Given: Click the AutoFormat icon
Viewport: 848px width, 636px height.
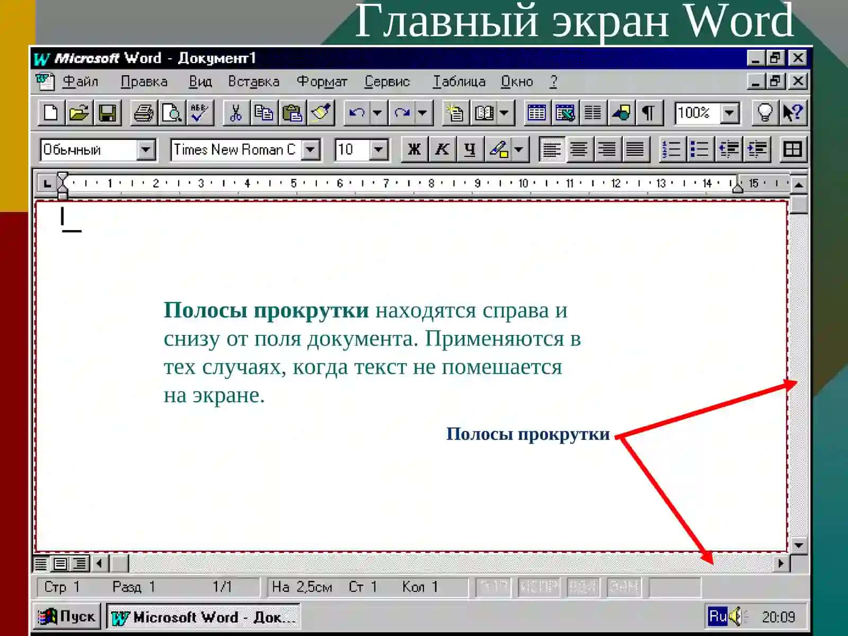Looking at the screenshot, I should pos(455,113).
